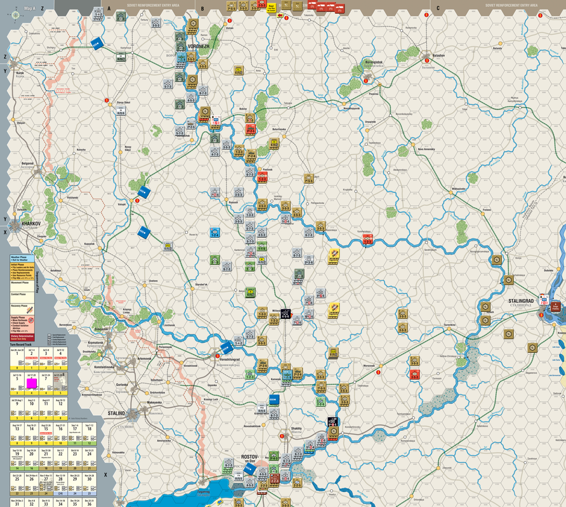Click the turn 21 box on Turn Record Track
The width and height of the screenshot is (566, 507).
(x=46, y=459)
